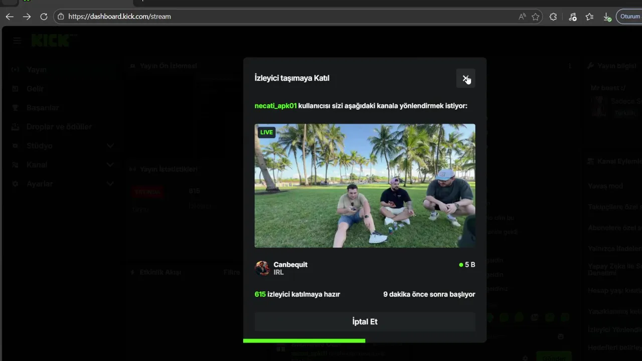
Task: Activate the read aloud icon
Action: [522, 17]
